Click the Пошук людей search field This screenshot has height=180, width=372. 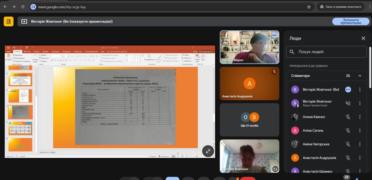(x=326, y=52)
